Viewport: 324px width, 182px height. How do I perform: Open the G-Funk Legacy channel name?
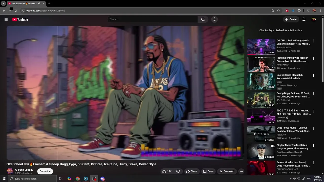point(24,170)
